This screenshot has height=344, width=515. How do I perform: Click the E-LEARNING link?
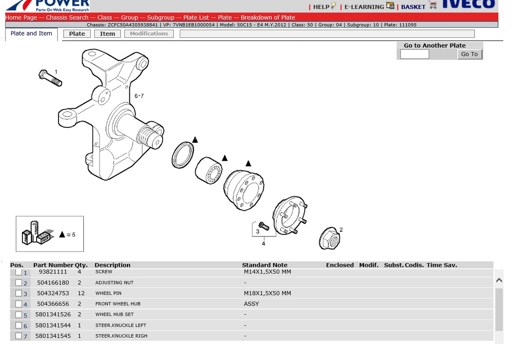(x=364, y=7)
